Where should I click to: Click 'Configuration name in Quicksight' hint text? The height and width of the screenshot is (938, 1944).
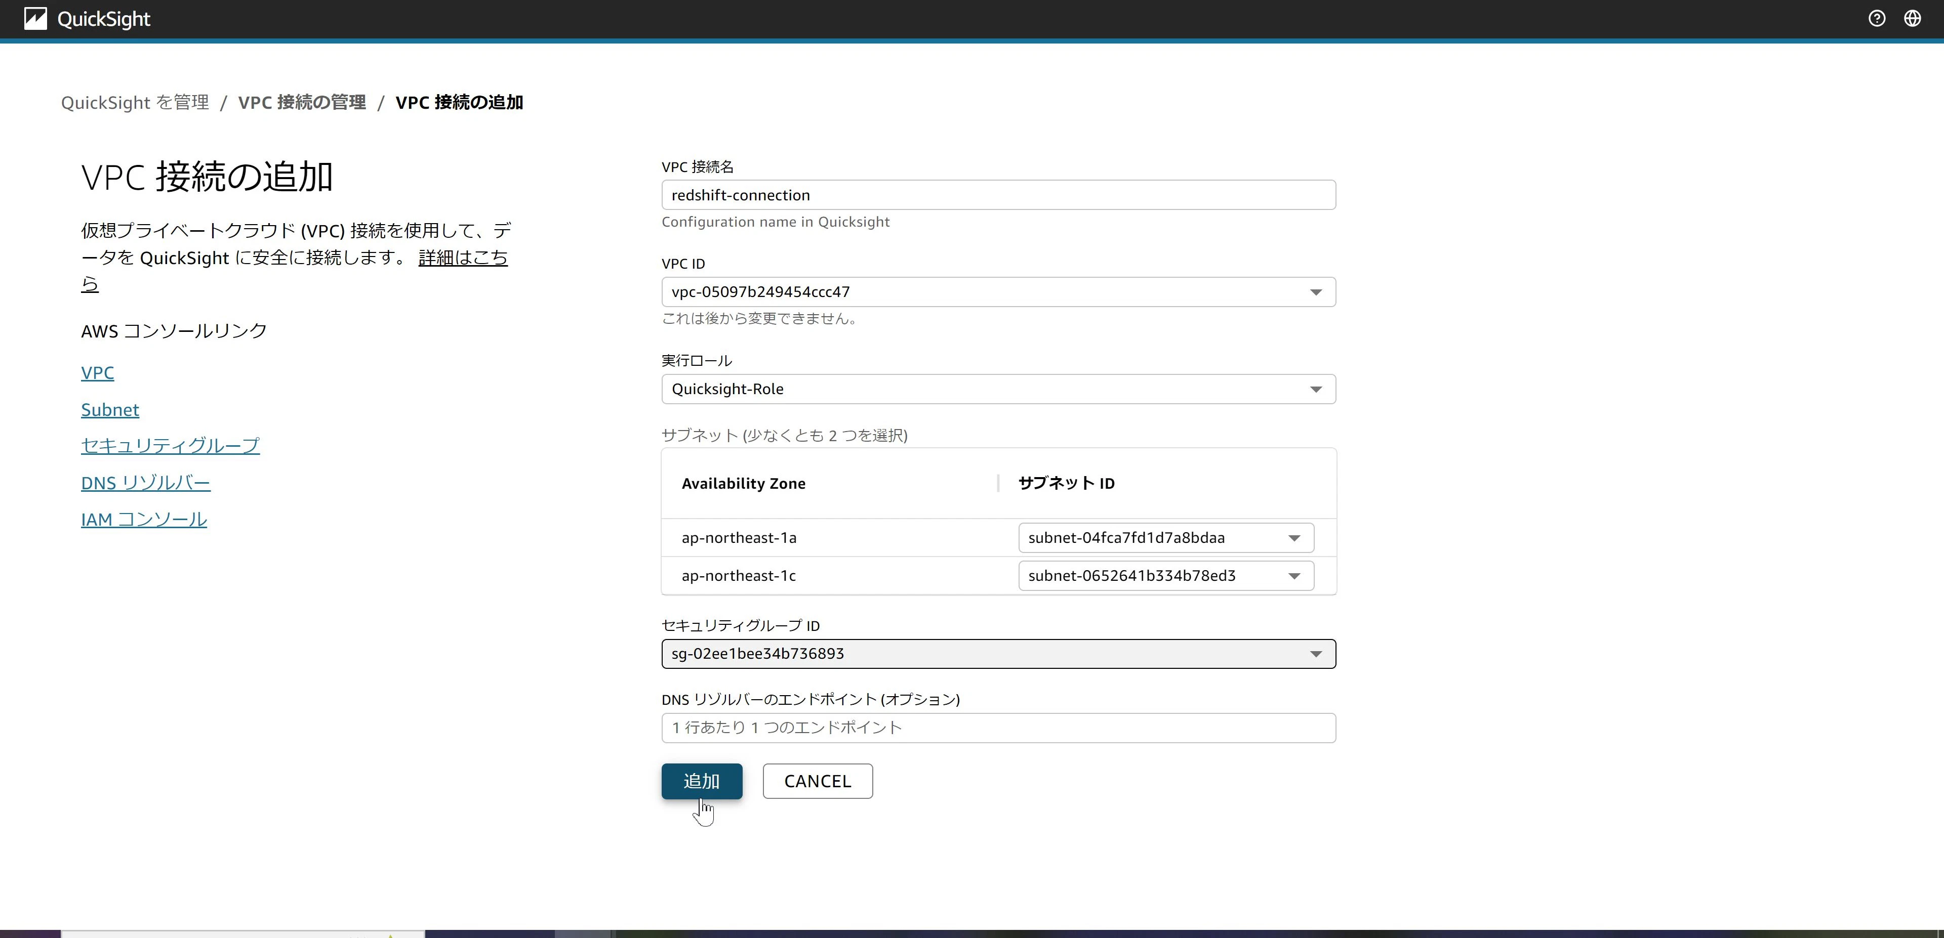tap(776, 222)
